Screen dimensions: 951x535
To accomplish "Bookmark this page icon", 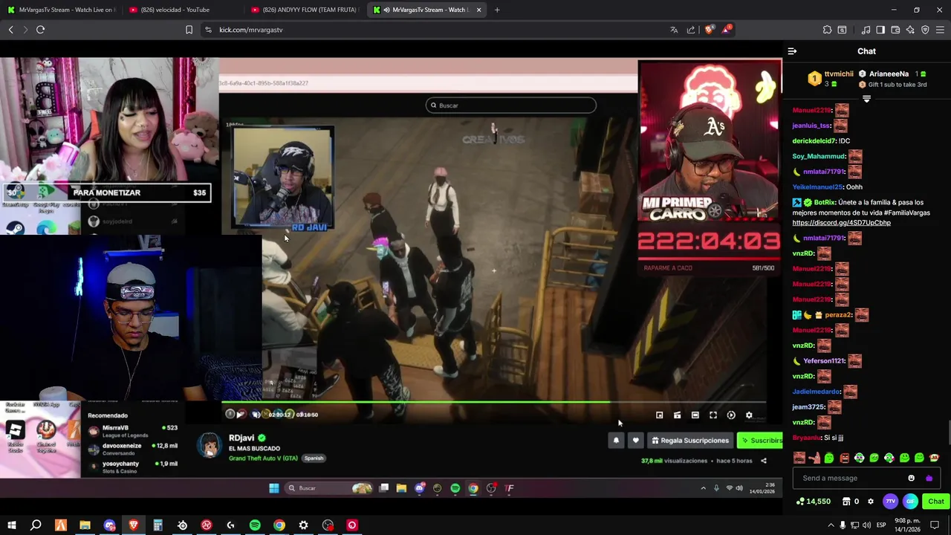I will (x=189, y=30).
